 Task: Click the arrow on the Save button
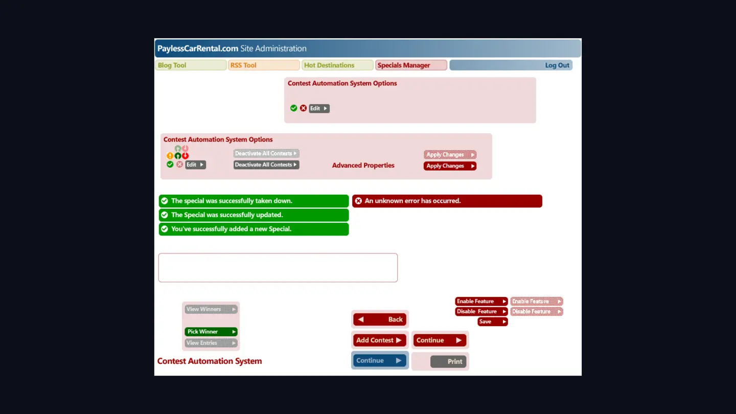504,322
